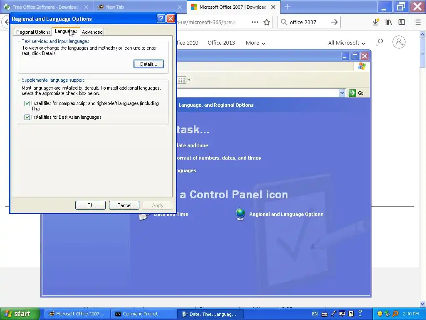Select the Languages tab
This screenshot has height=320, width=426.
tap(66, 31)
